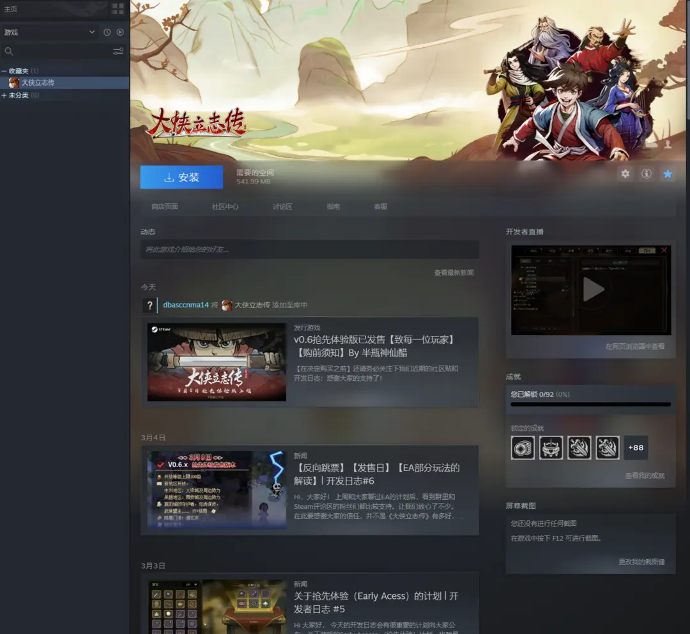Viewport: 690px width, 634px height.
Task: Click 查看我的成就 link
Action: (x=645, y=476)
